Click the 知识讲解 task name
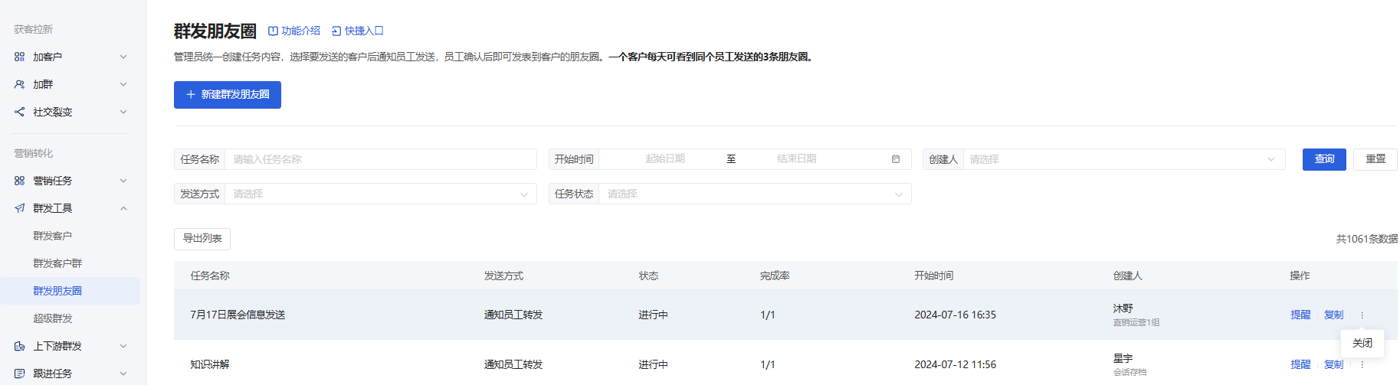This screenshot has width=1400, height=385. click(x=210, y=365)
